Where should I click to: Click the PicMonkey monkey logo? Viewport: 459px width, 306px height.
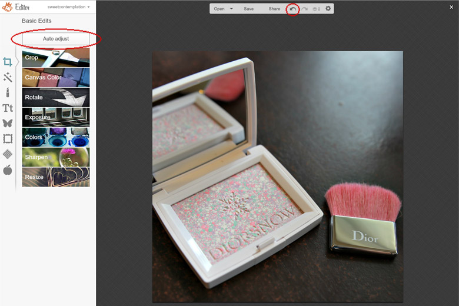click(7, 6)
